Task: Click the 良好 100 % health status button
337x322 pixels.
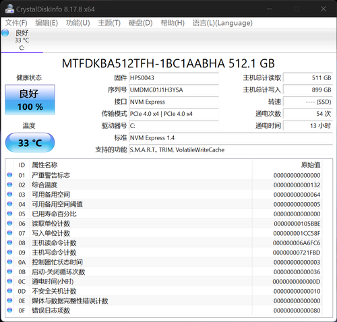Action: coord(30,100)
